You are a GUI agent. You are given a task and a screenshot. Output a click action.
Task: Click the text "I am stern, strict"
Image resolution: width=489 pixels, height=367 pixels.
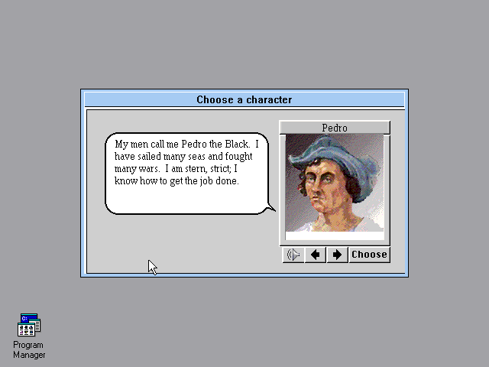pos(198,169)
